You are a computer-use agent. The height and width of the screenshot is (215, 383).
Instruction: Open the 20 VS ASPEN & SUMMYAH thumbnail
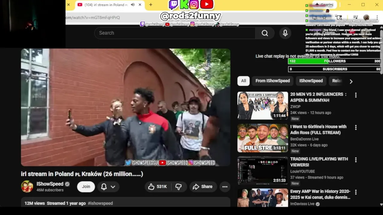(x=263, y=106)
